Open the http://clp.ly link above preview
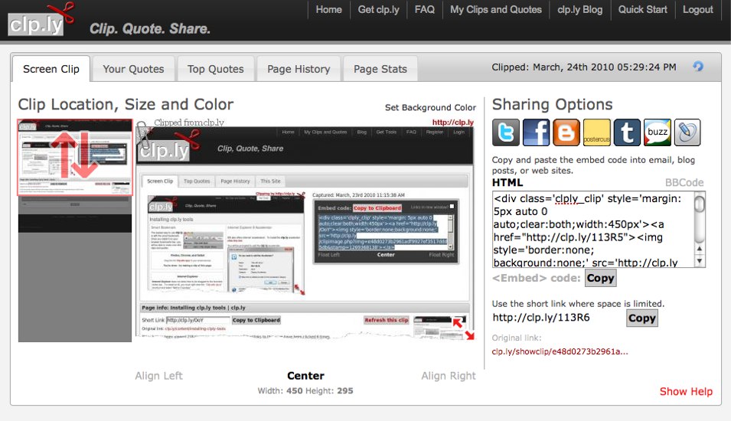This screenshot has height=421, width=731. coord(452,122)
